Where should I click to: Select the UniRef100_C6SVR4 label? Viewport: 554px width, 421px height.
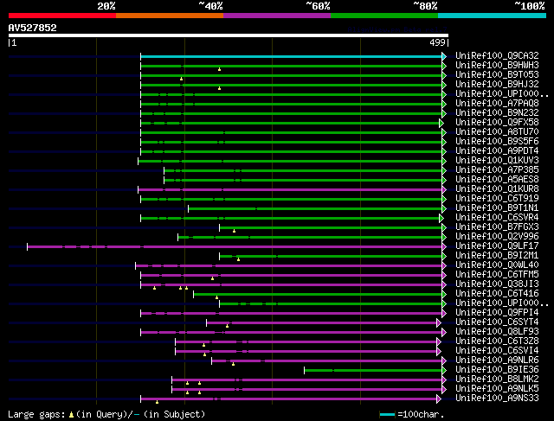point(497,218)
